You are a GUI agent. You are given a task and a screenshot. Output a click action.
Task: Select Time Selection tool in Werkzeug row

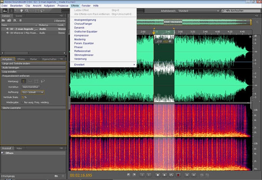pos(24,81)
